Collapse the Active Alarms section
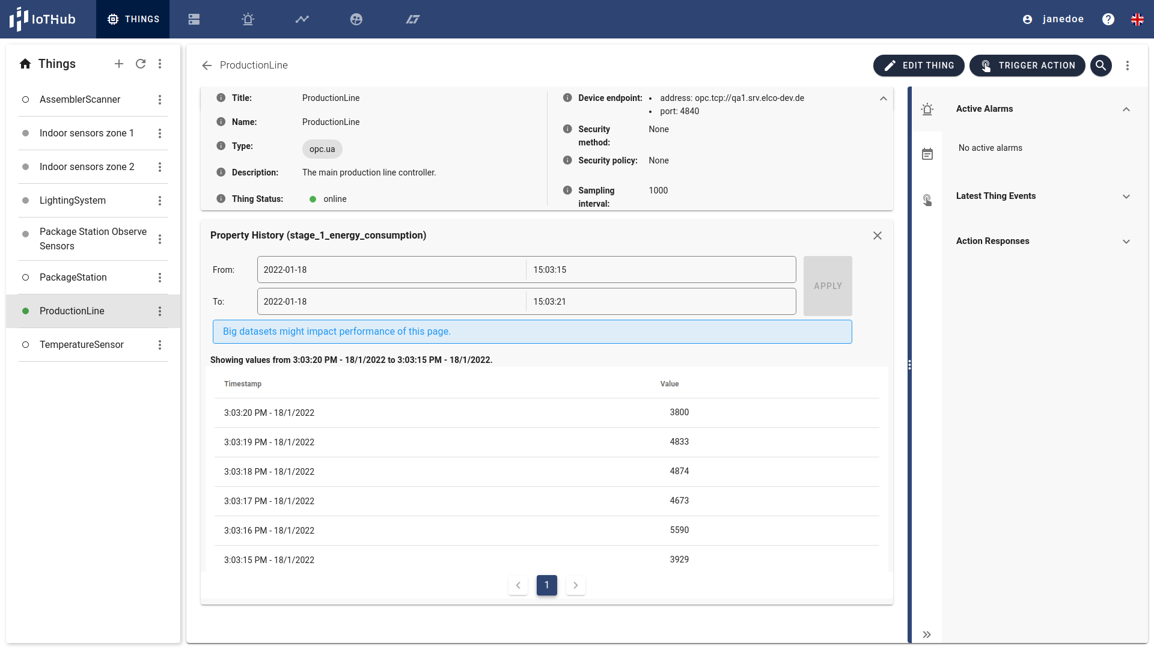The image size is (1154, 649). pos(1126,109)
